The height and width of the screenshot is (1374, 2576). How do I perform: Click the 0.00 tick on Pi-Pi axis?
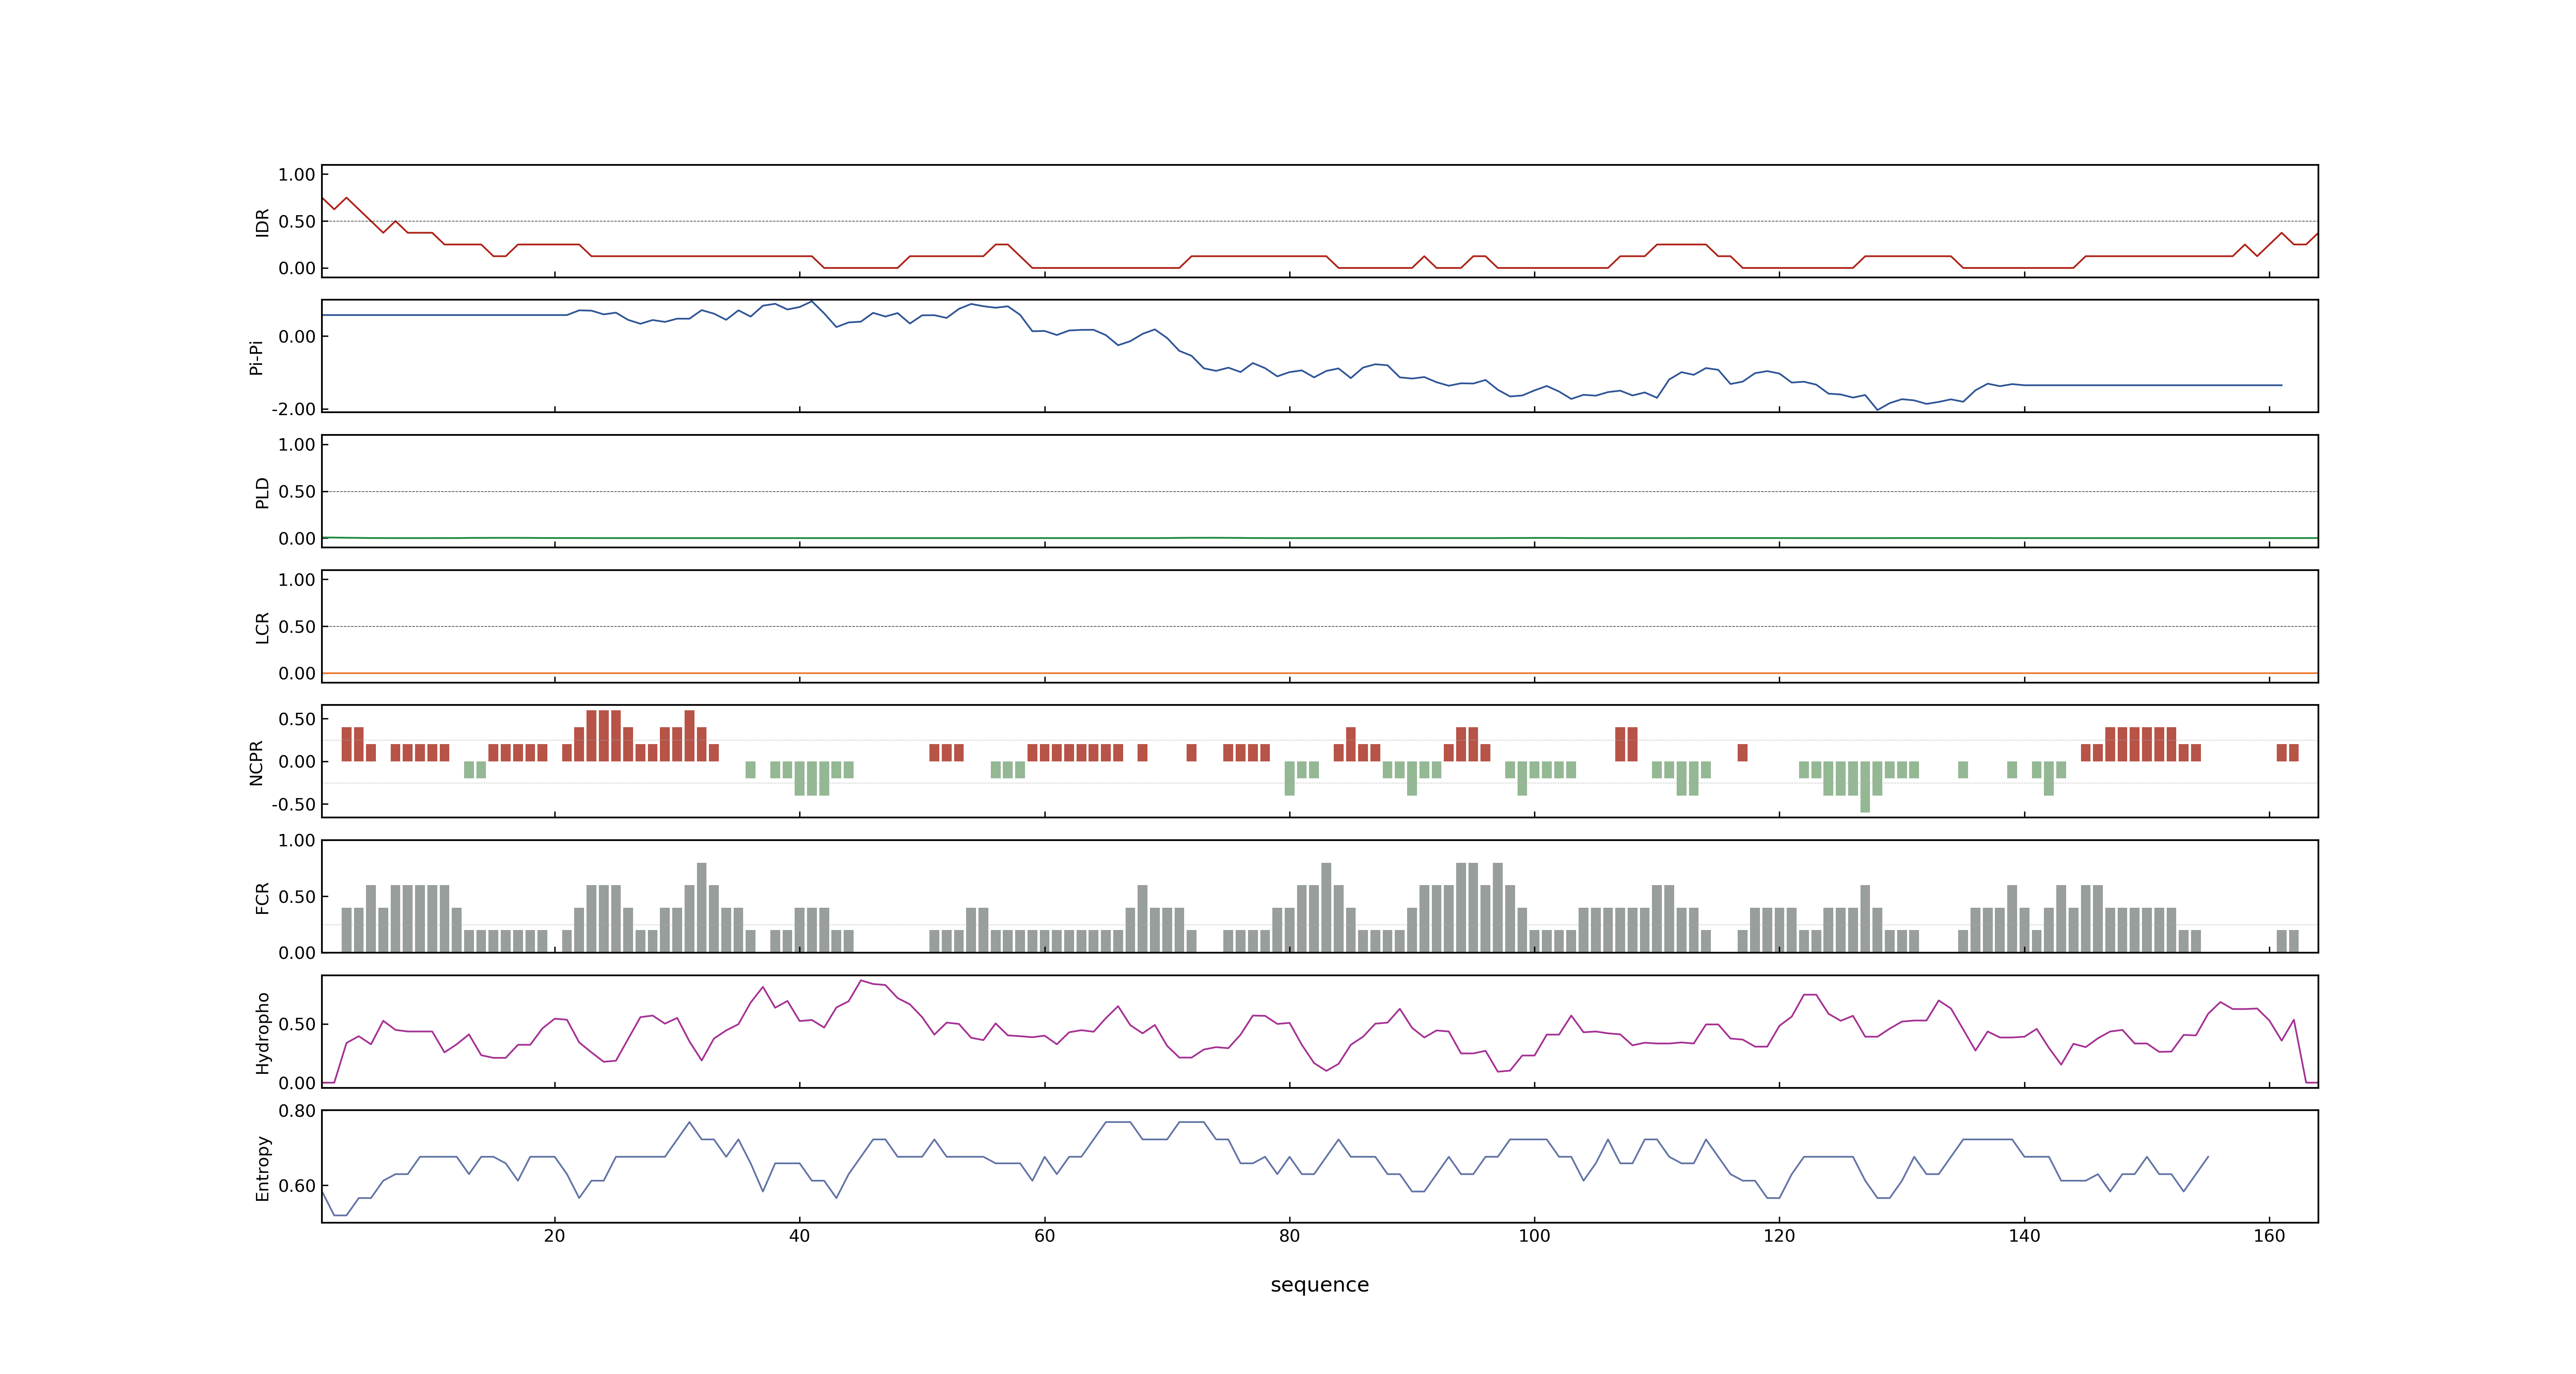tap(297, 337)
